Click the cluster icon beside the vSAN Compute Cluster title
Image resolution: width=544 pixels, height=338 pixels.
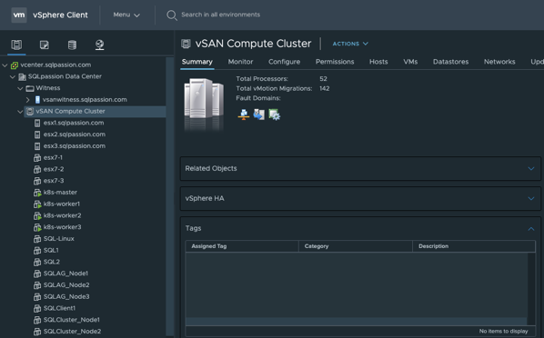tap(186, 44)
